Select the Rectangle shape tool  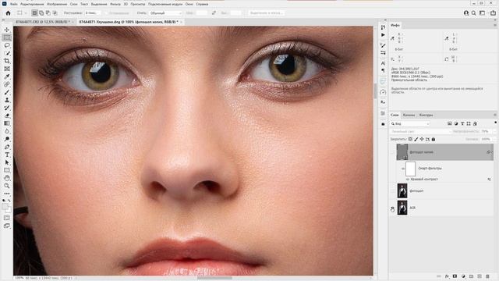(7, 170)
